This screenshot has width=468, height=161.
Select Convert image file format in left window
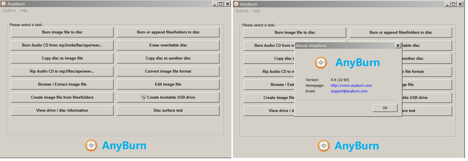[168, 71]
